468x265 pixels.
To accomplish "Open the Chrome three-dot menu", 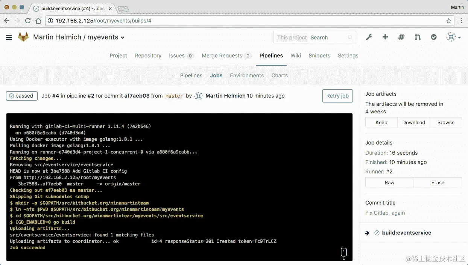I will tap(461, 21).
